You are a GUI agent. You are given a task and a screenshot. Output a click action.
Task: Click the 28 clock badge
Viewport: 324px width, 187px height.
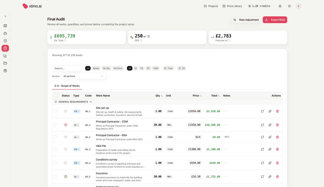click(x=182, y=68)
